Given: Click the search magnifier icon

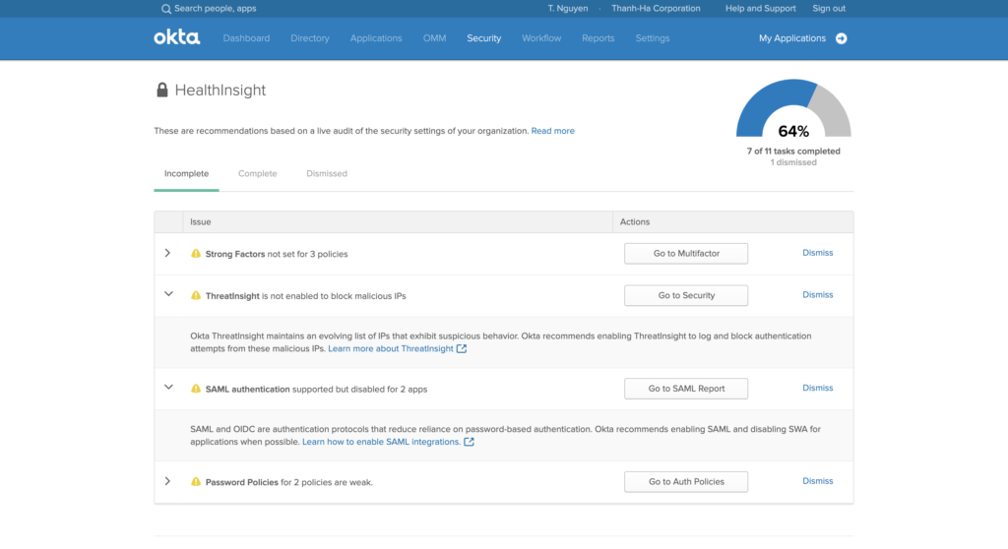Looking at the screenshot, I should (165, 9).
